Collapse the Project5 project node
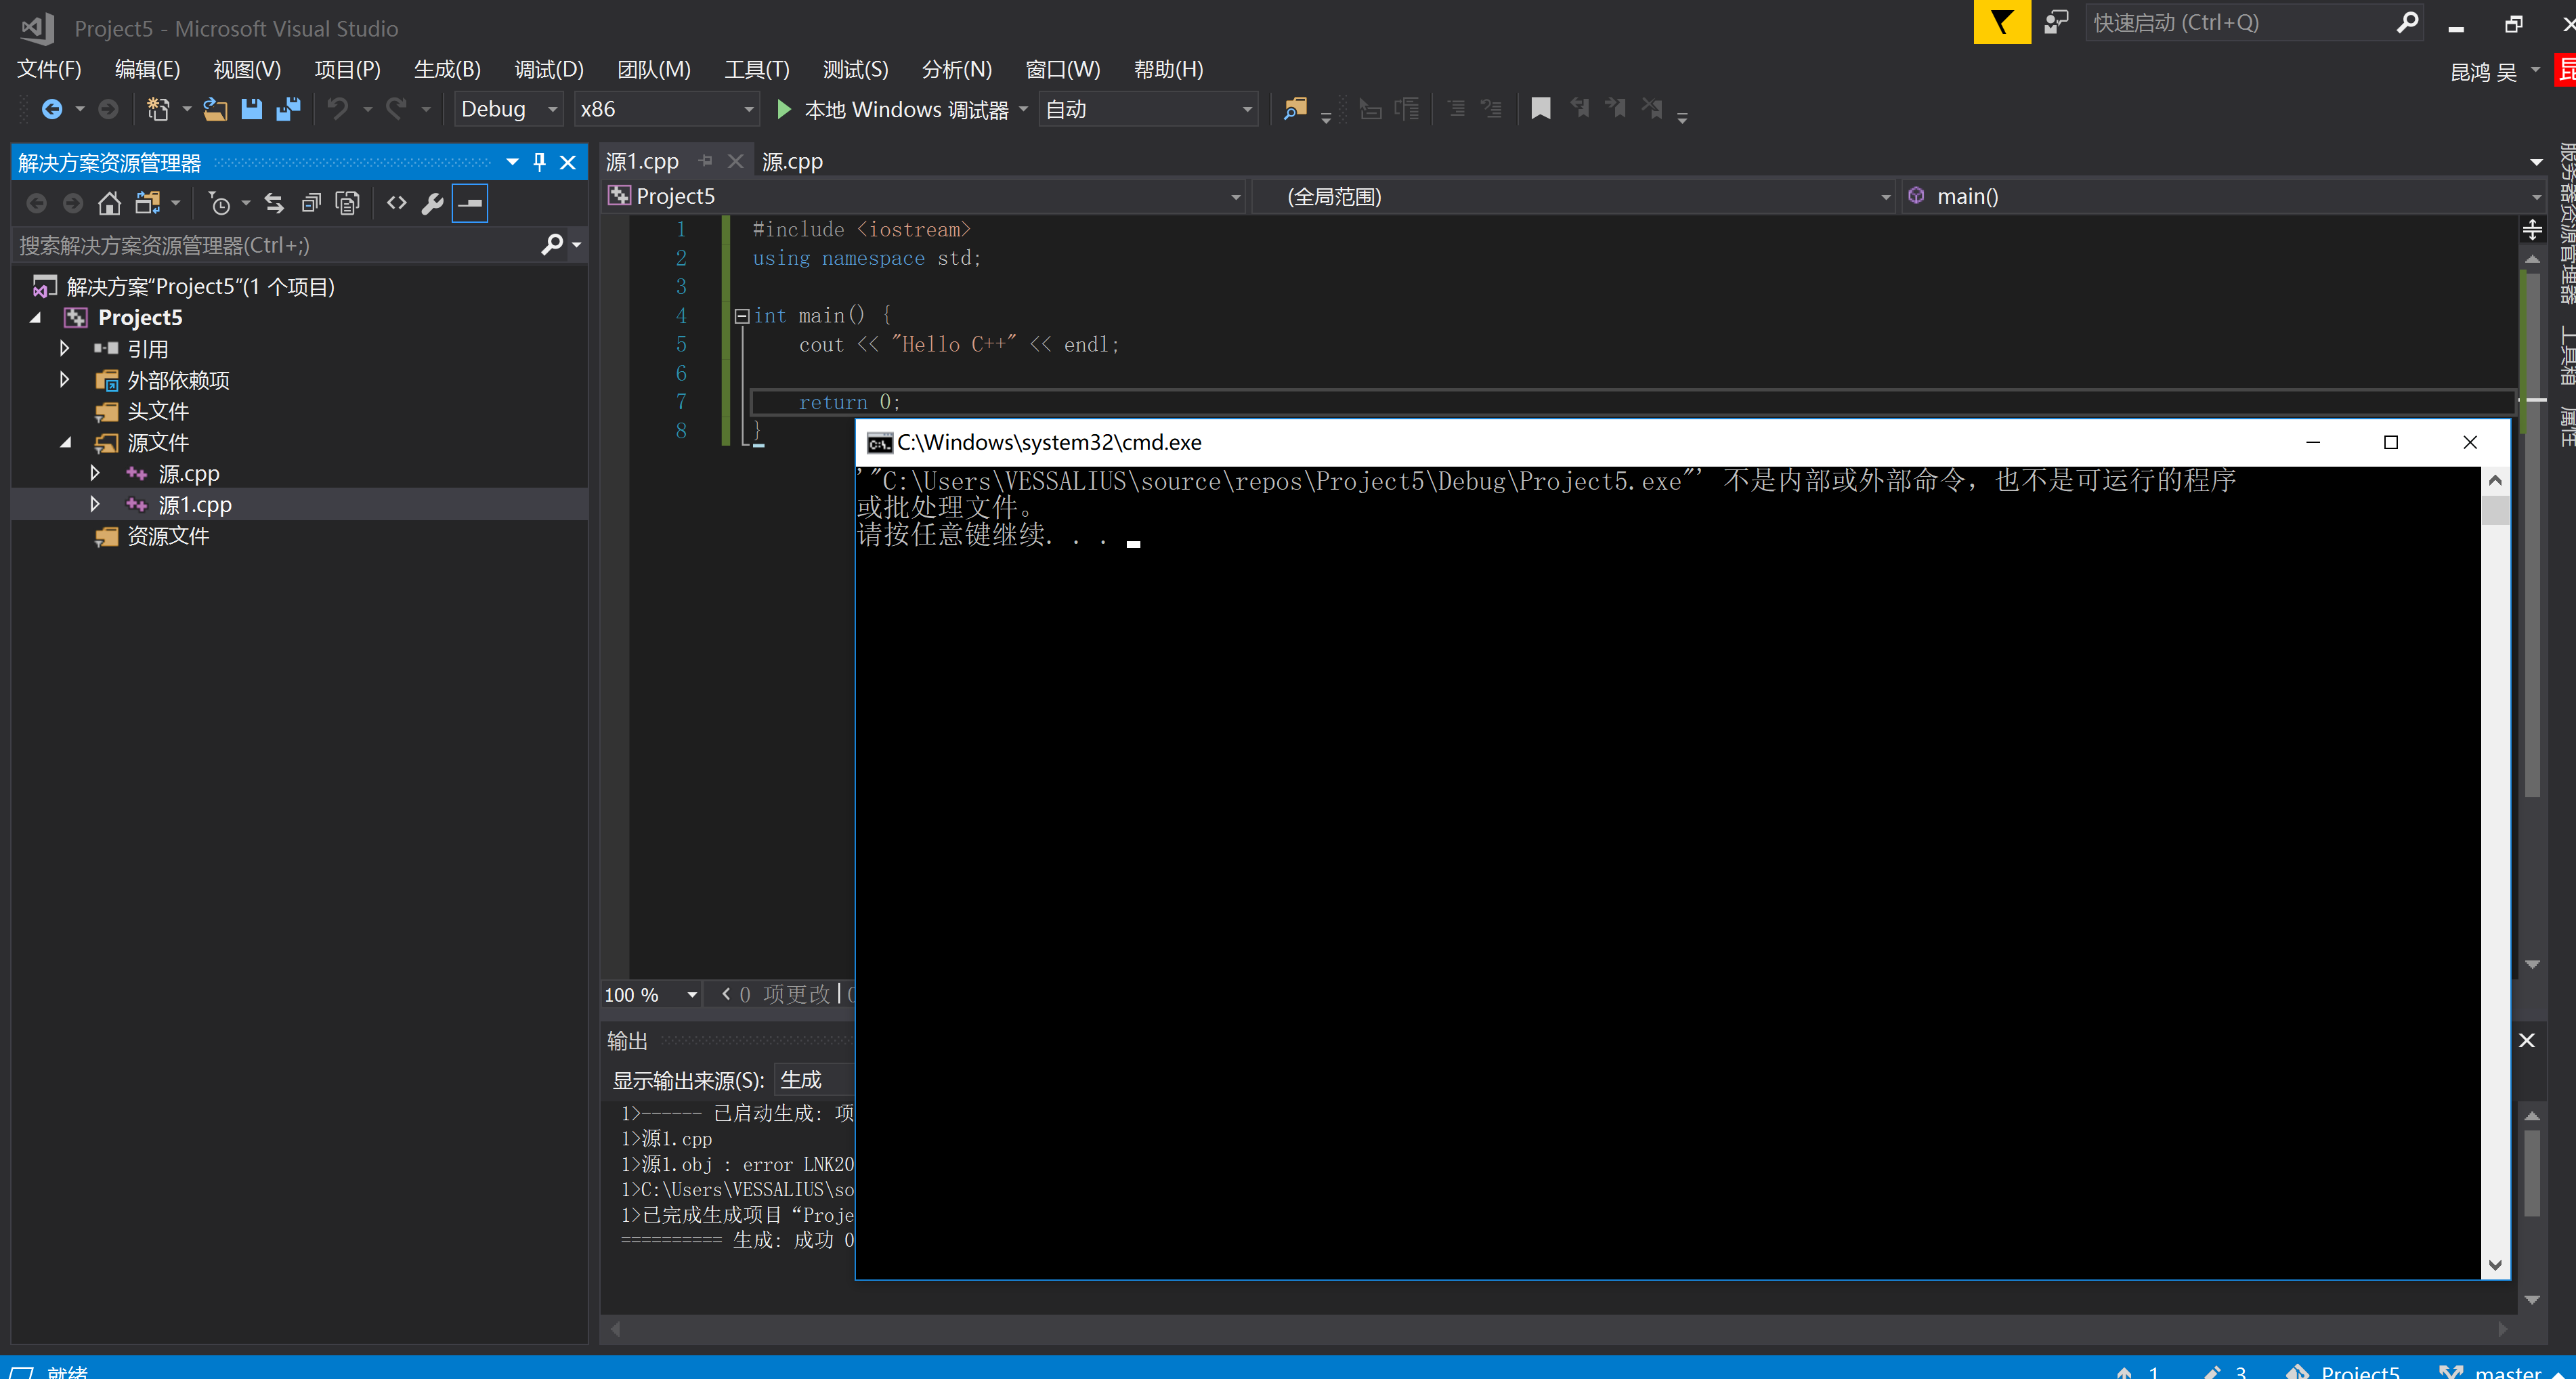2576x1379 pixels. 36,318
